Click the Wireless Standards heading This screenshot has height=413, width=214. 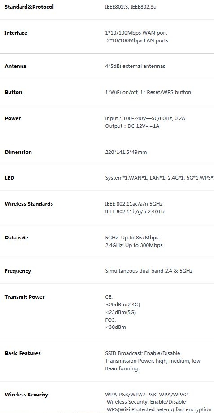29,204
